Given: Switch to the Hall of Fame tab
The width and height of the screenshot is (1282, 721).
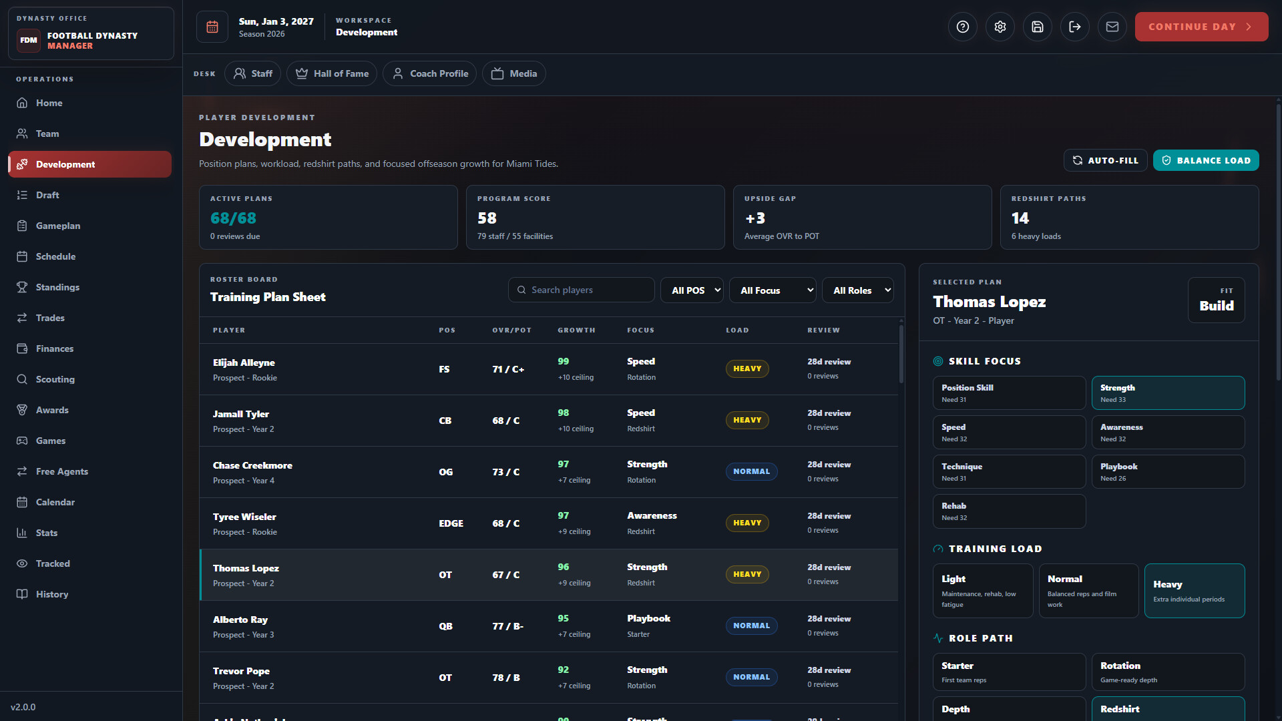Looking at the screenshot, I should [x=332, y=73].
